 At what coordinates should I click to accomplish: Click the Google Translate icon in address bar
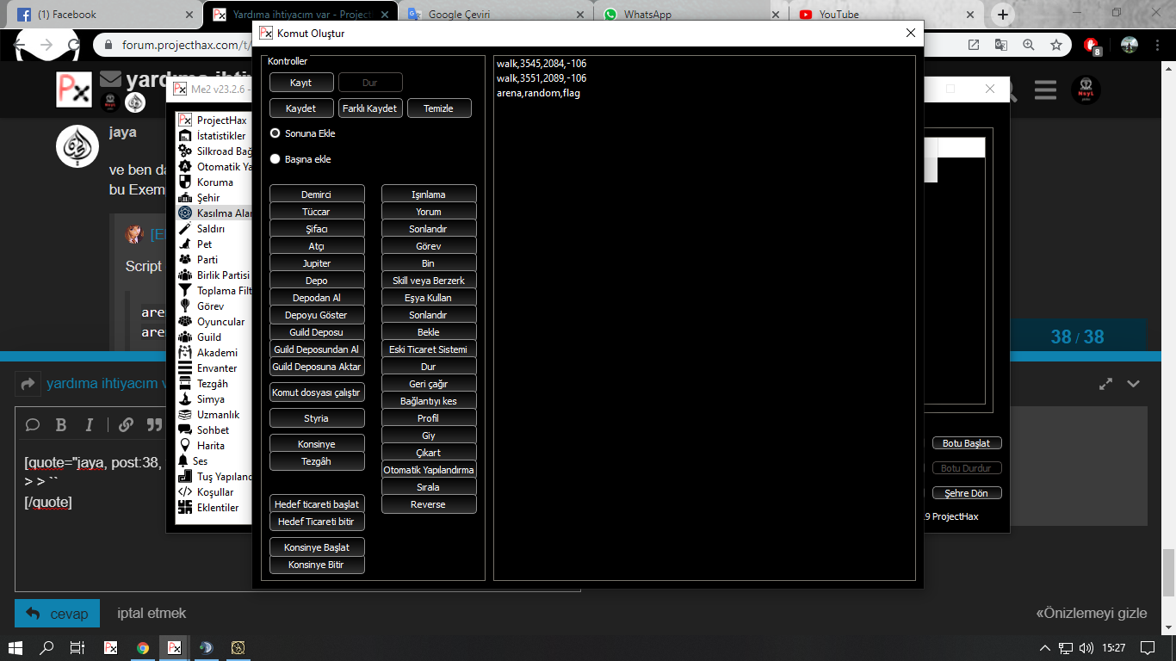point(1000,45)
